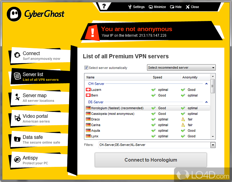Click the Server map pin icon
232x182 pixels.
pos(17,97)
